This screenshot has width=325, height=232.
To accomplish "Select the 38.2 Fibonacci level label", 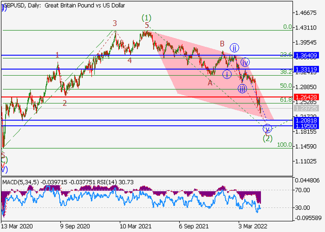I will click(286, 72).
